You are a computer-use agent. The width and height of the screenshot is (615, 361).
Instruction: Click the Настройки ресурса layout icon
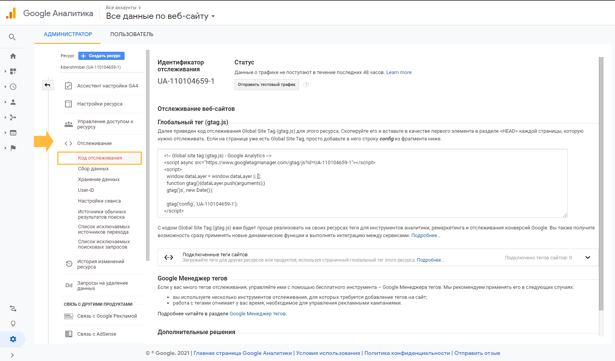pos(68,104)
